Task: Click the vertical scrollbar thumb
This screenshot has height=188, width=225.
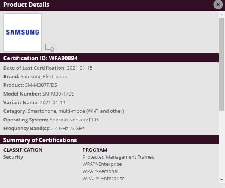Action: 222,64
